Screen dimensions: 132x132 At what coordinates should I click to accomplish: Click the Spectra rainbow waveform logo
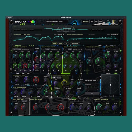[x=32, y=22]
